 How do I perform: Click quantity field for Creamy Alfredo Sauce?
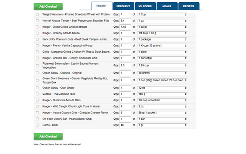tap(125, 33)
